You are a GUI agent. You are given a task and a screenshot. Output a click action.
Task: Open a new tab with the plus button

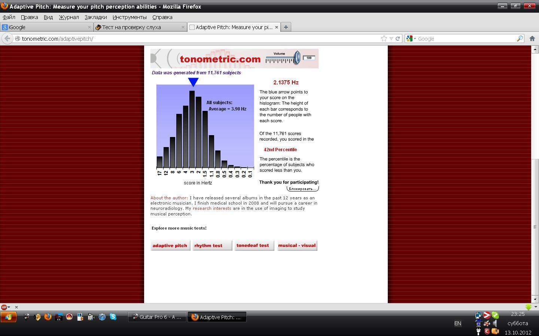286,27
